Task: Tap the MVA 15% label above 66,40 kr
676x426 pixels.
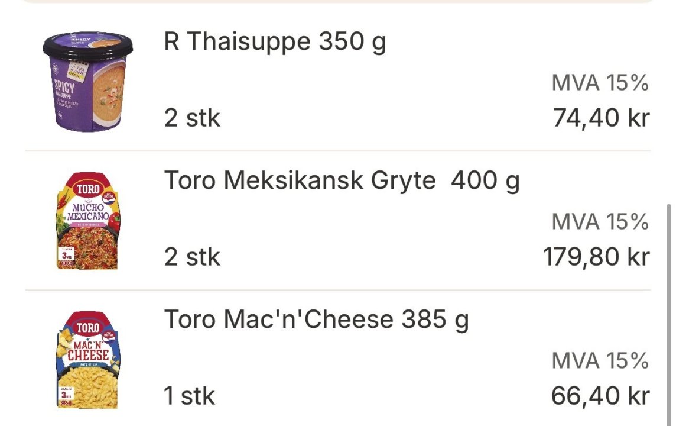Action: pos(600,361)
